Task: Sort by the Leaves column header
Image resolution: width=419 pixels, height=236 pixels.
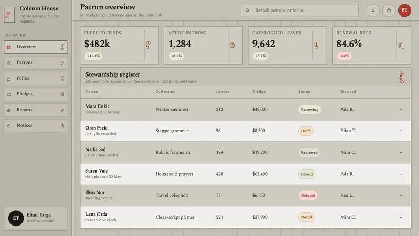Action: tap(223, 91)
